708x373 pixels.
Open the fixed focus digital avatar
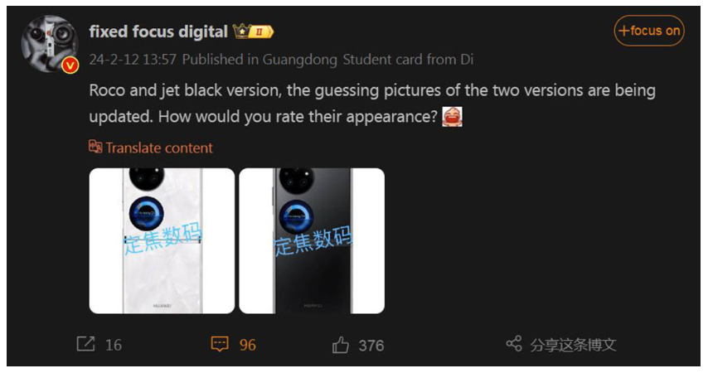(49, 44)
